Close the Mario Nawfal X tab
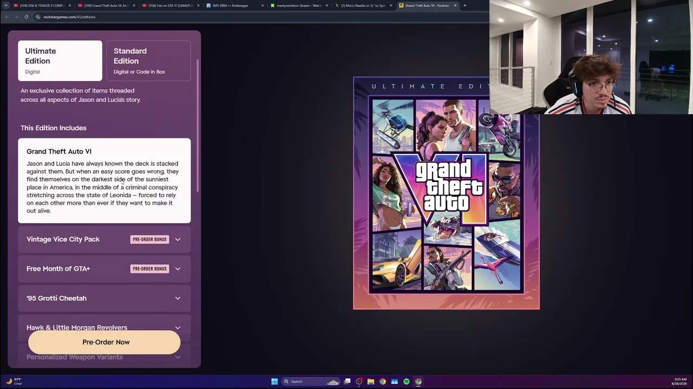Image resolution: width=693 pixels, height=389 pixels. tap(391, 5)
